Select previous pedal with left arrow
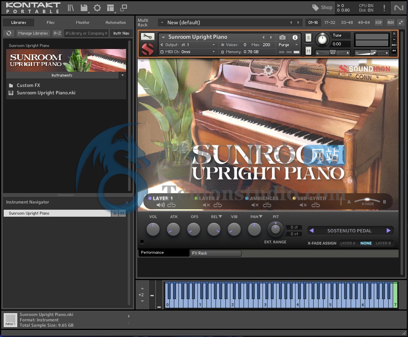This screenshot has width=408, height=337. tap(312, 230)
